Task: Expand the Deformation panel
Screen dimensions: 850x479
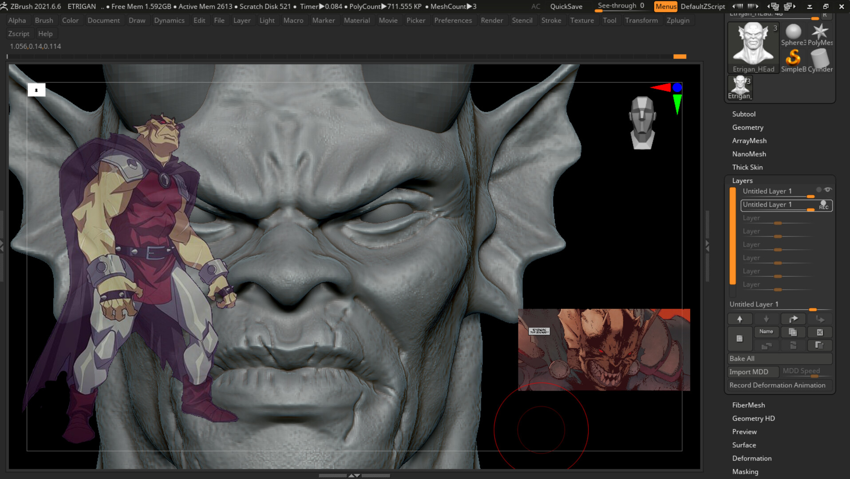Action: tap(752, 458)
